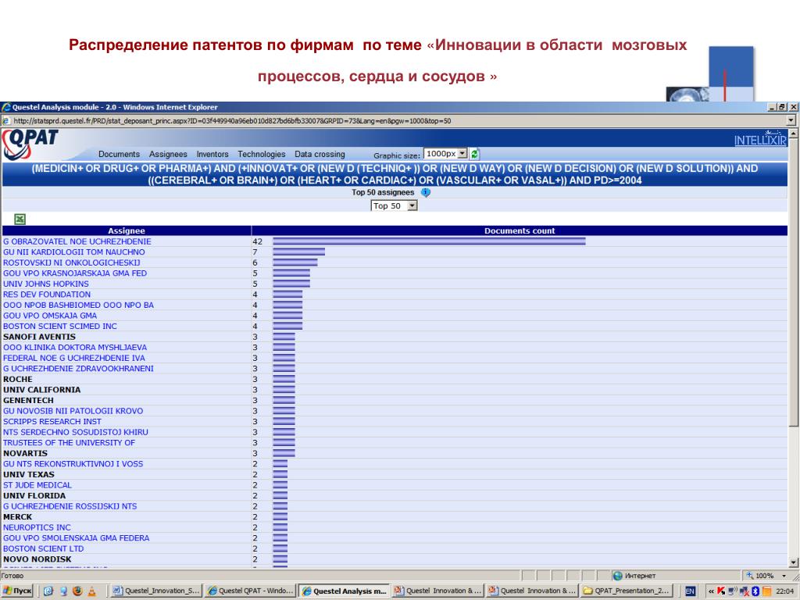The image size is (800, 600).
Task: Select the GENENTECH row text
Action: click(x=29, y=401)
